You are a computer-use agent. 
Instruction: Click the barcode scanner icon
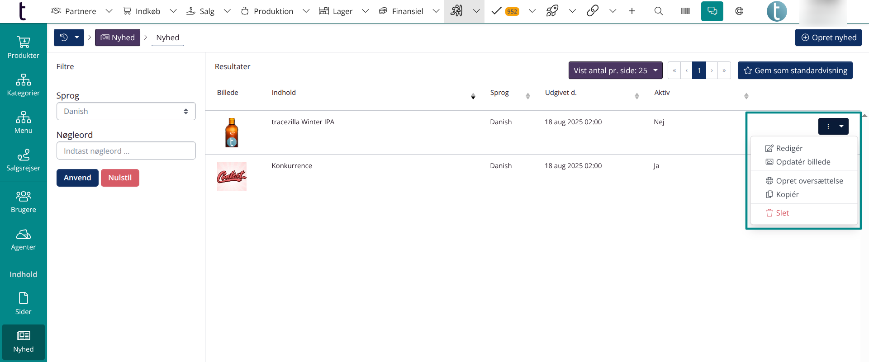(685, 11)
